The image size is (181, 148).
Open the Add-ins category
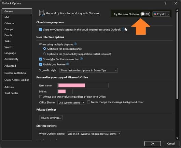[x=17, y=87]
